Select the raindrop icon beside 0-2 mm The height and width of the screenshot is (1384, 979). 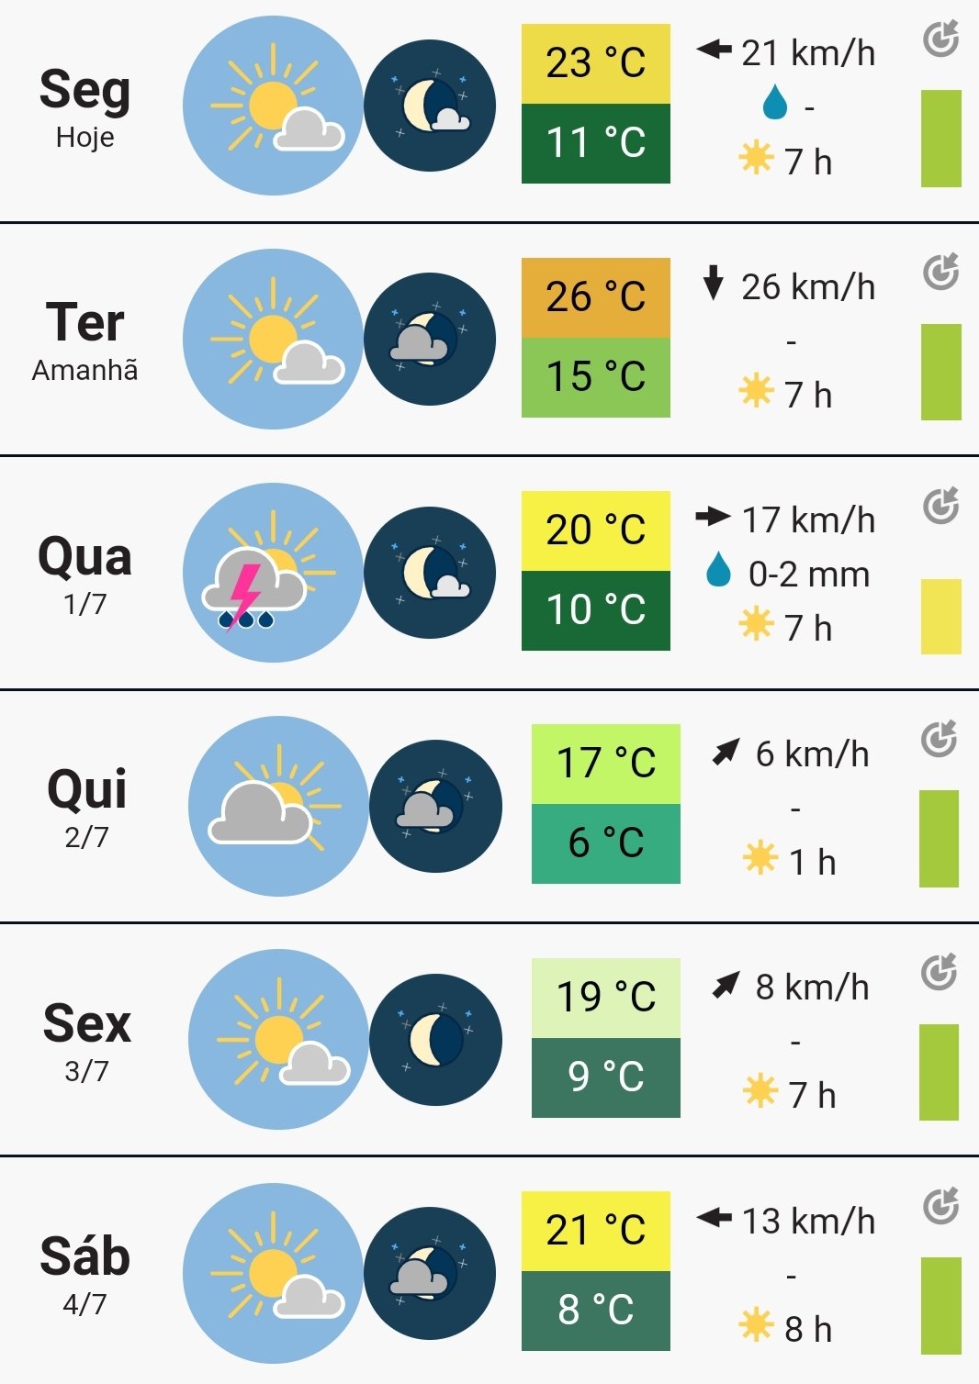point(718,570)
